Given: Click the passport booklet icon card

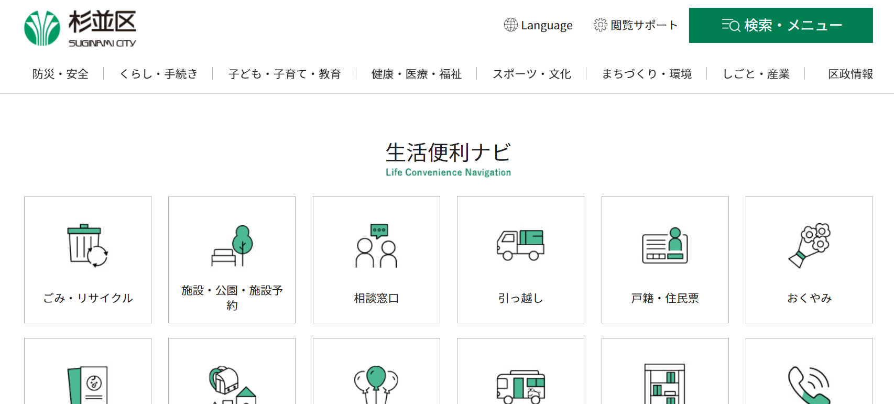Looking at the screenshot, I should [88, 371].
